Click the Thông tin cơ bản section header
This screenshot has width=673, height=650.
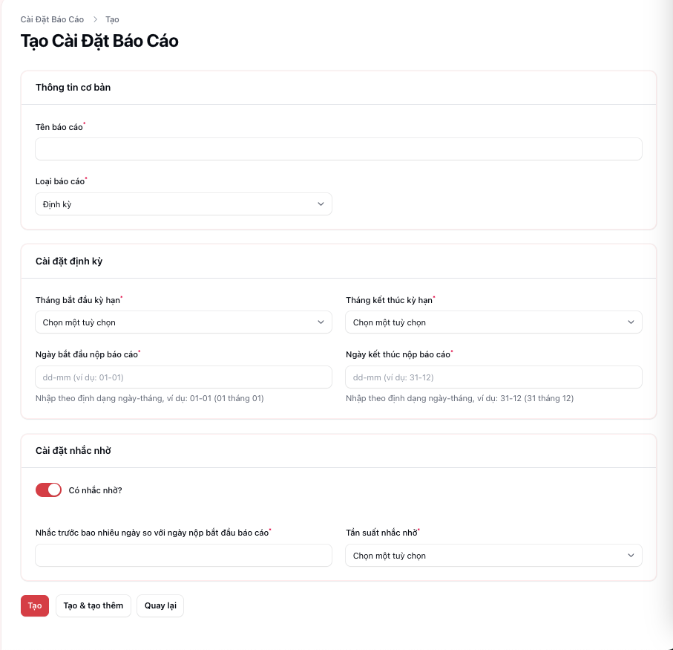click(x=73, y=88)
